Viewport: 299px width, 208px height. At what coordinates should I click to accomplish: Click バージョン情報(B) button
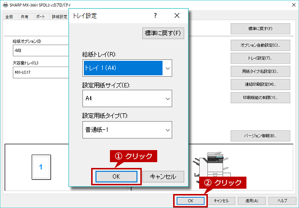coord(260,136)
